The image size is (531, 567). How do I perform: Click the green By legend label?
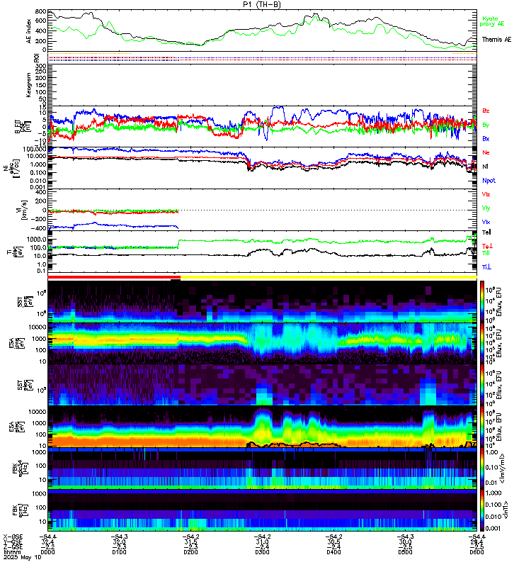point(486,125)
